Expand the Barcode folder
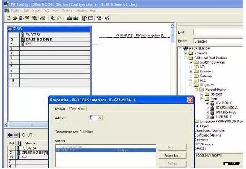The image size is (246, 169). 202,94
